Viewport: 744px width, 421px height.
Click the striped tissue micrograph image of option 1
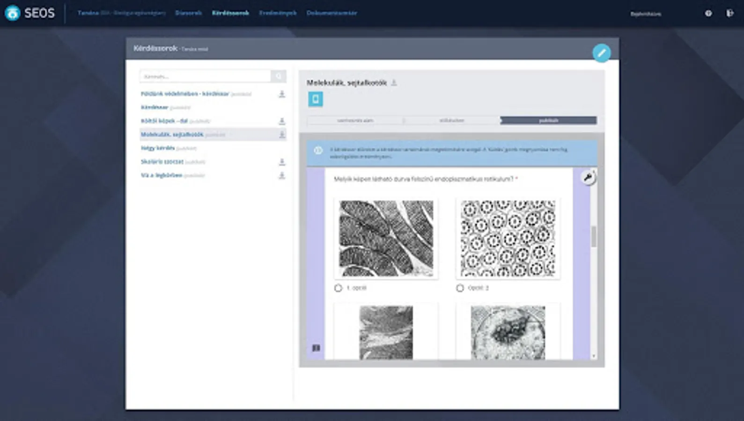(x=386, y=239)
